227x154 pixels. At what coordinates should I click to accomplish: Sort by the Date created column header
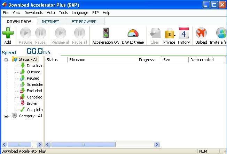click(x=207, y=60)
